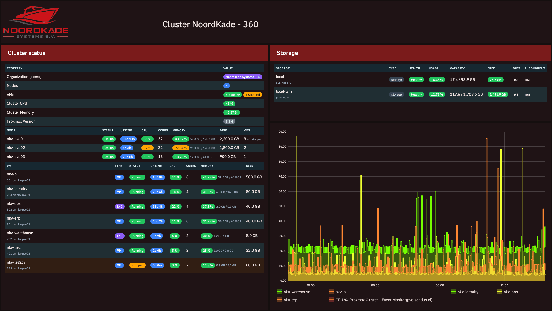Toggle nkv-bi series in chart legend

[x=341, y=292]
